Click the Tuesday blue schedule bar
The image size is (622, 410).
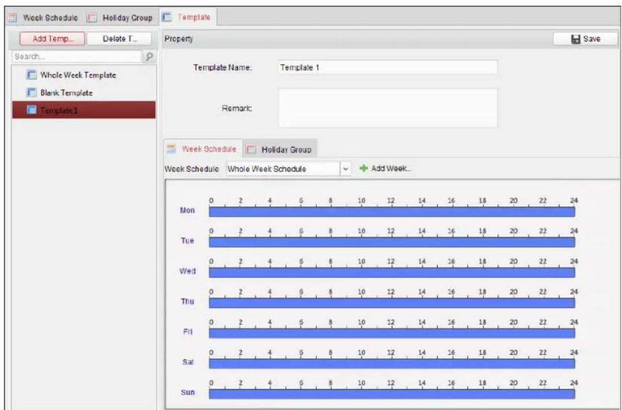pos(392,242)
